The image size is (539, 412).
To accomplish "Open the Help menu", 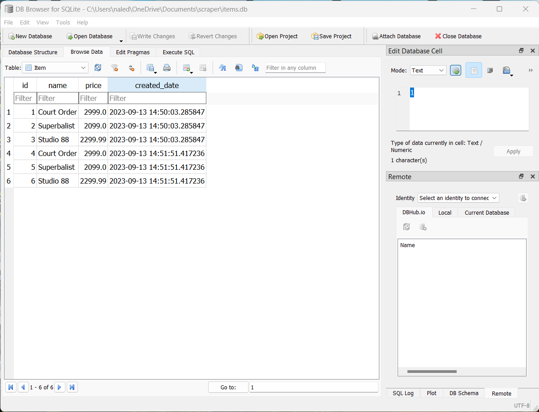I will pos(82,22).
